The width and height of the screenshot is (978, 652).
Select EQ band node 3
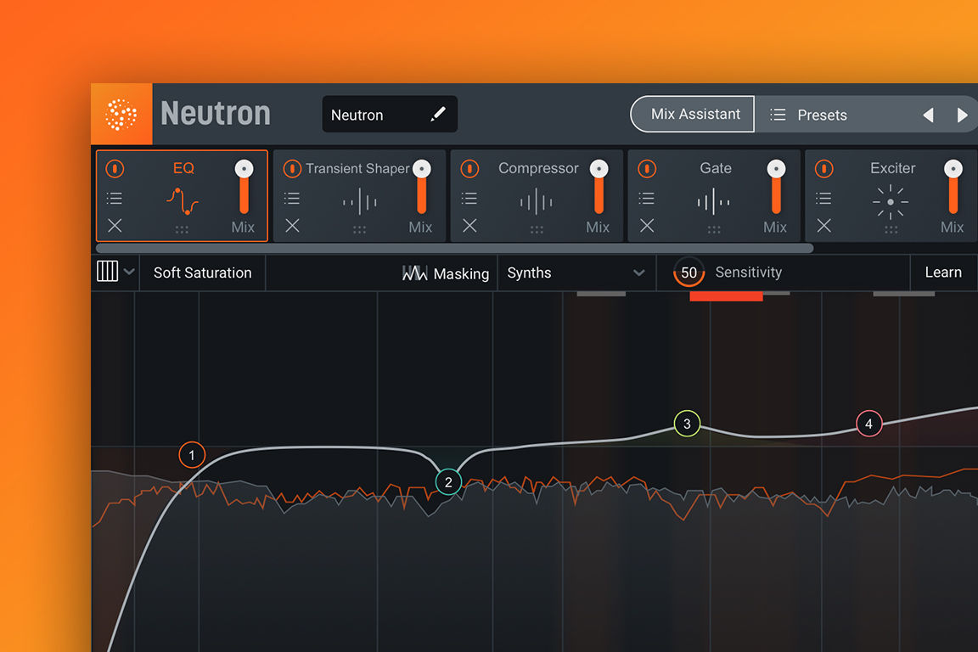tap(687, 424)
